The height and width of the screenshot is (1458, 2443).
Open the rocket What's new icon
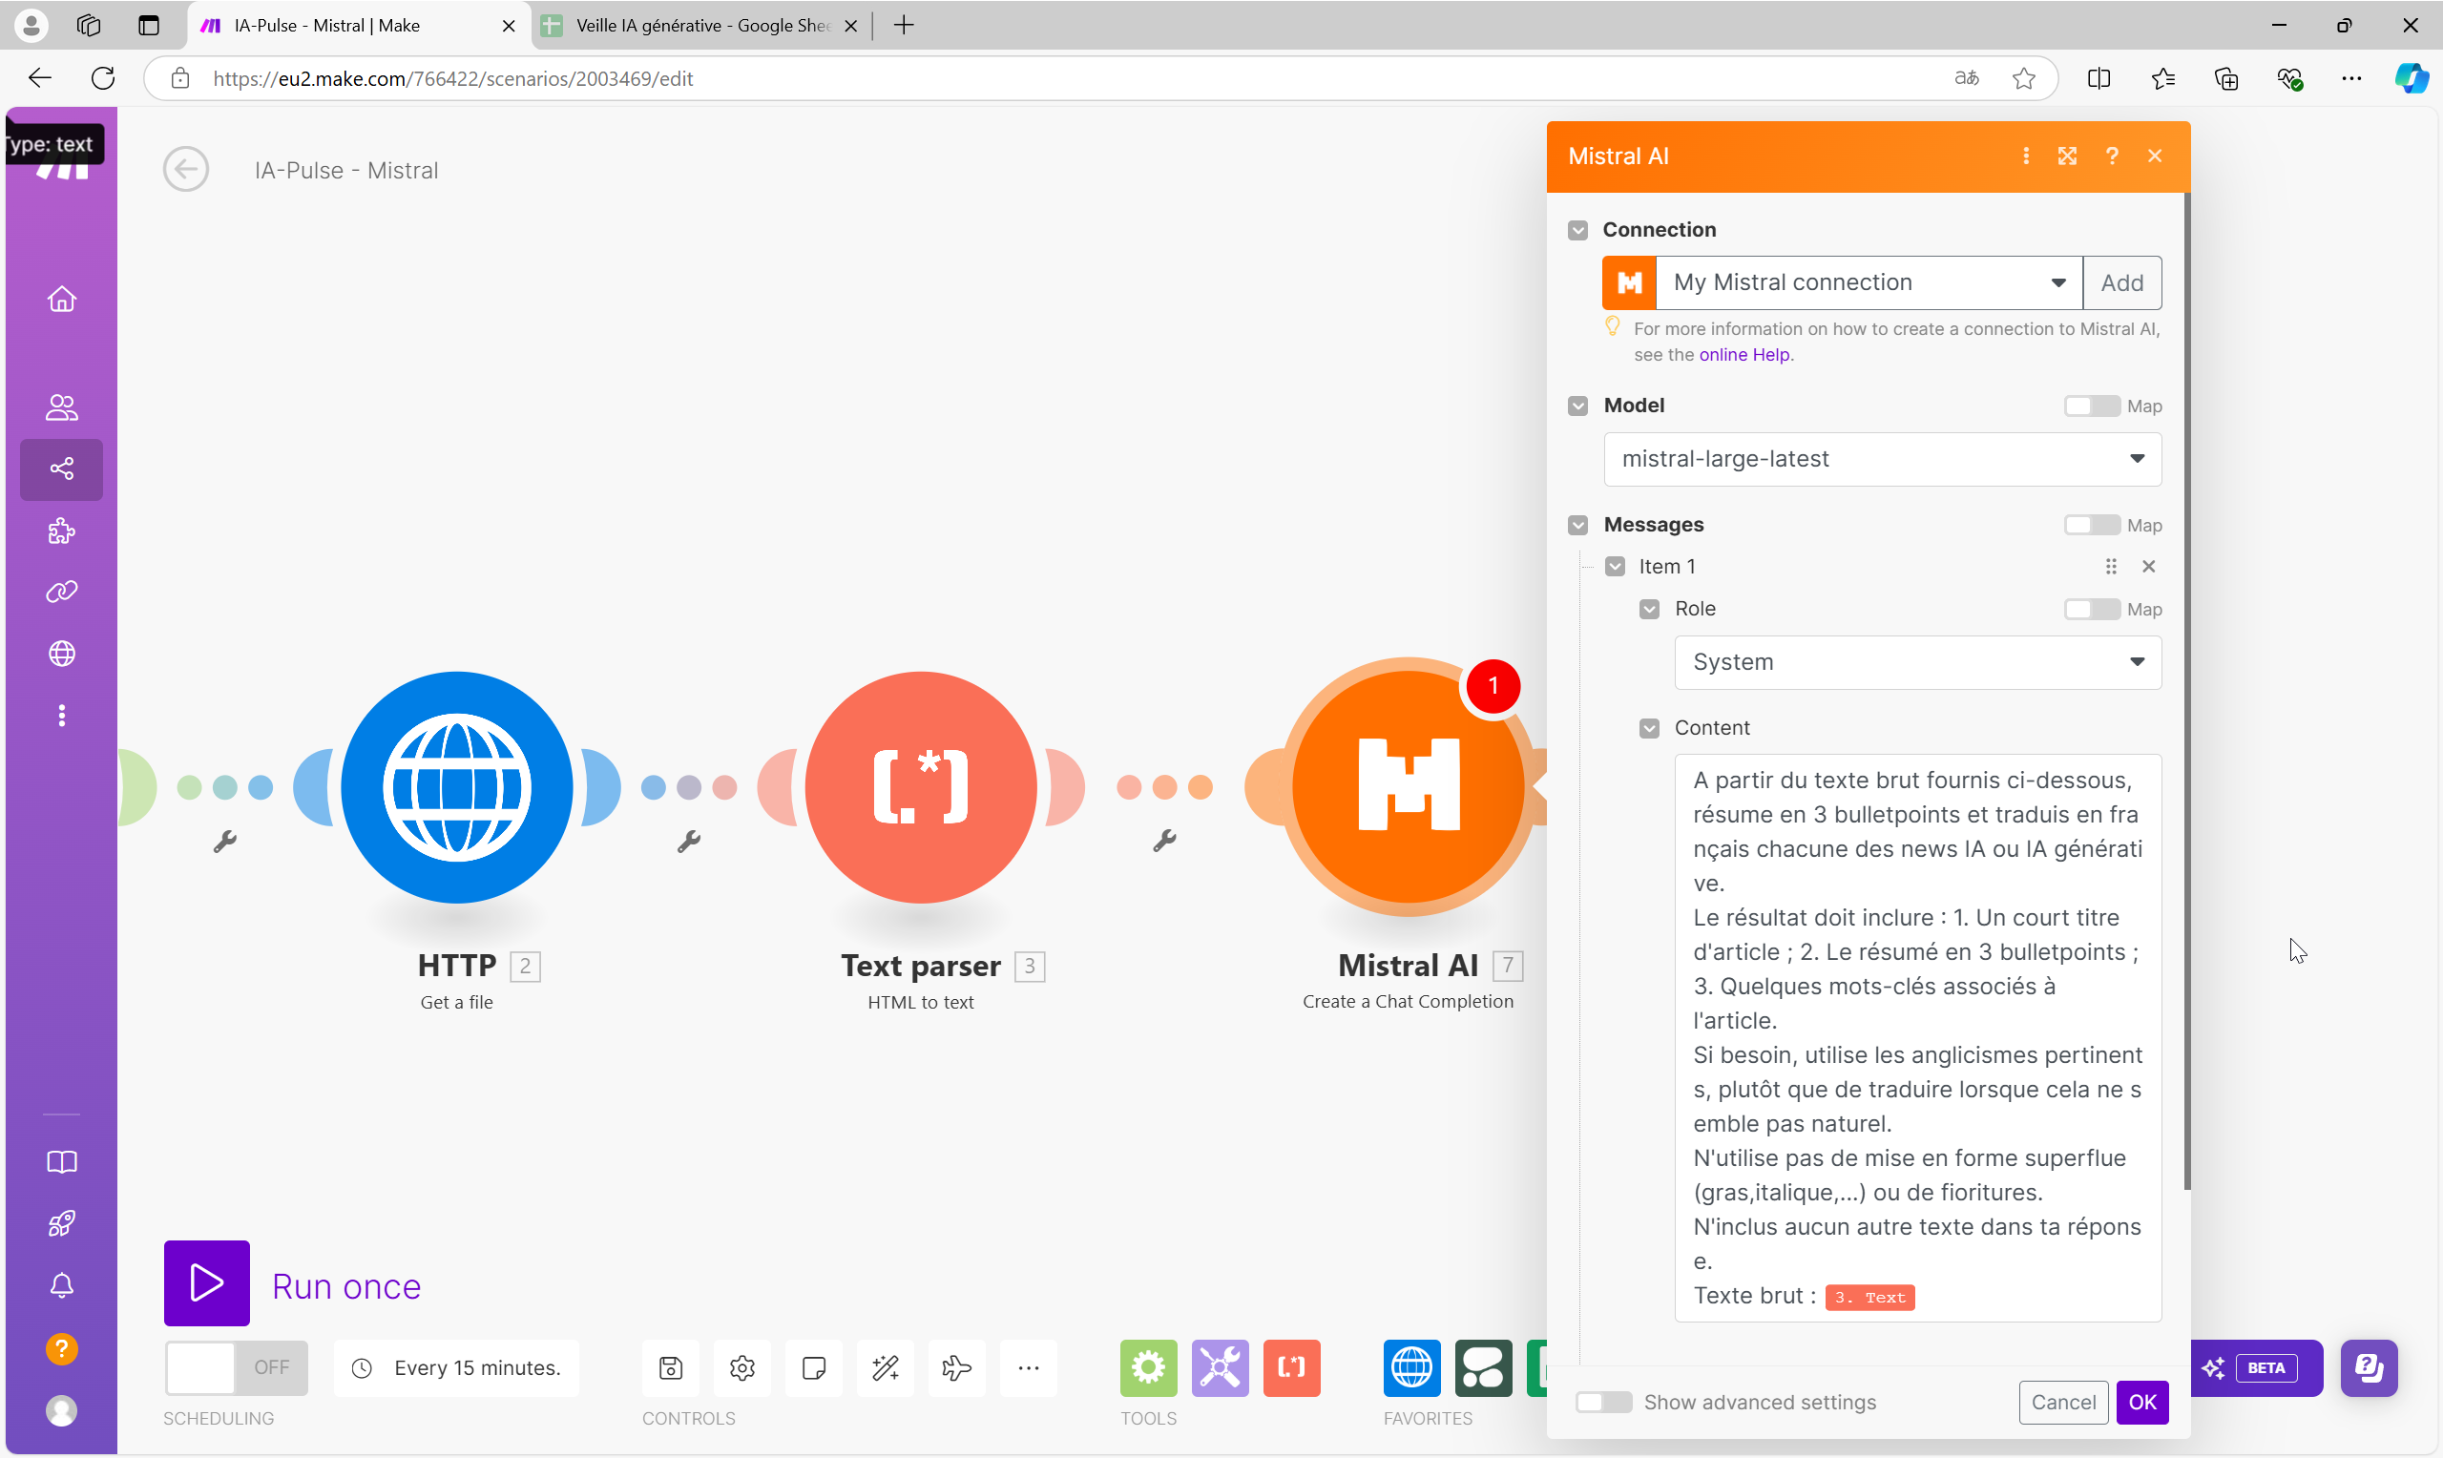[62, 1223]
